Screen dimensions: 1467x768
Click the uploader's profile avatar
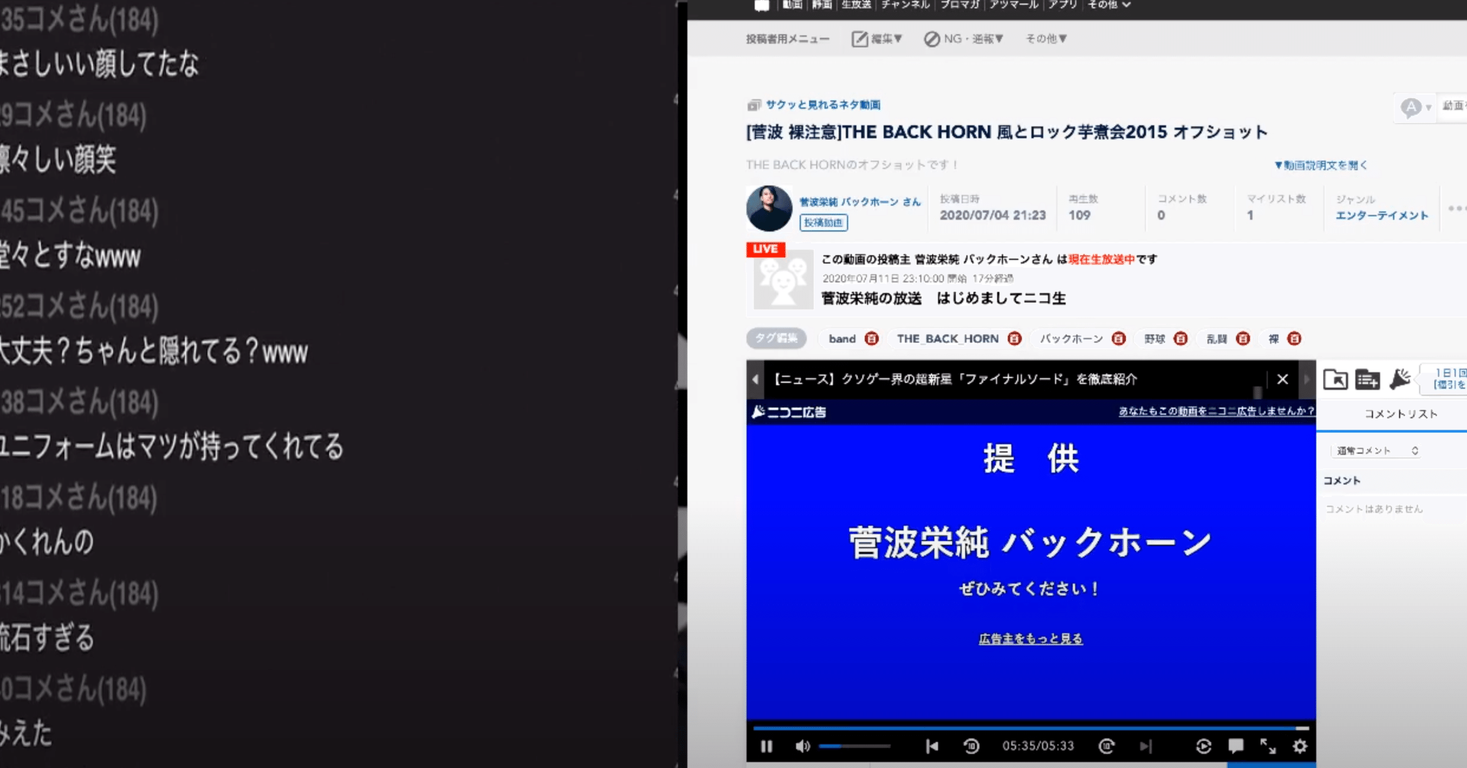click(x=769, y=209)
